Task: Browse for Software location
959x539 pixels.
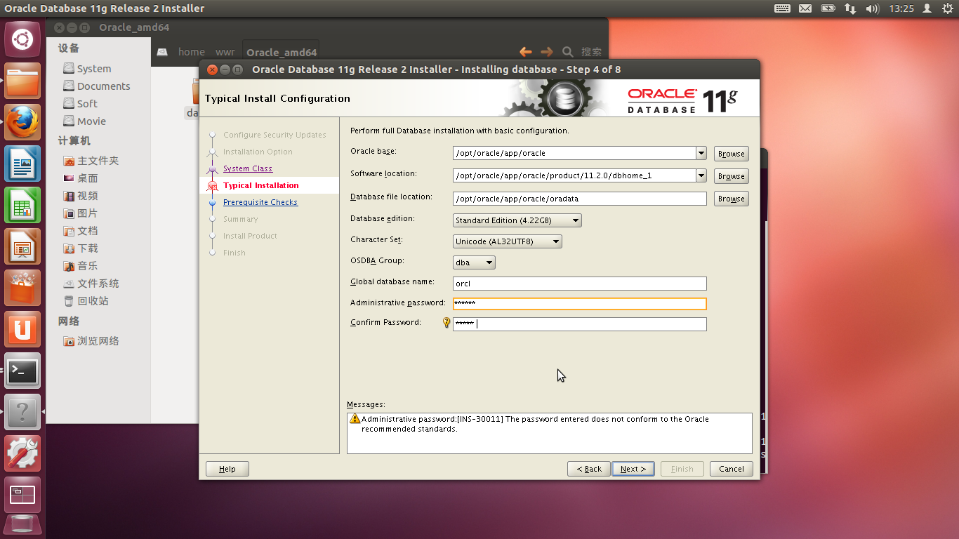Action: 732,176
